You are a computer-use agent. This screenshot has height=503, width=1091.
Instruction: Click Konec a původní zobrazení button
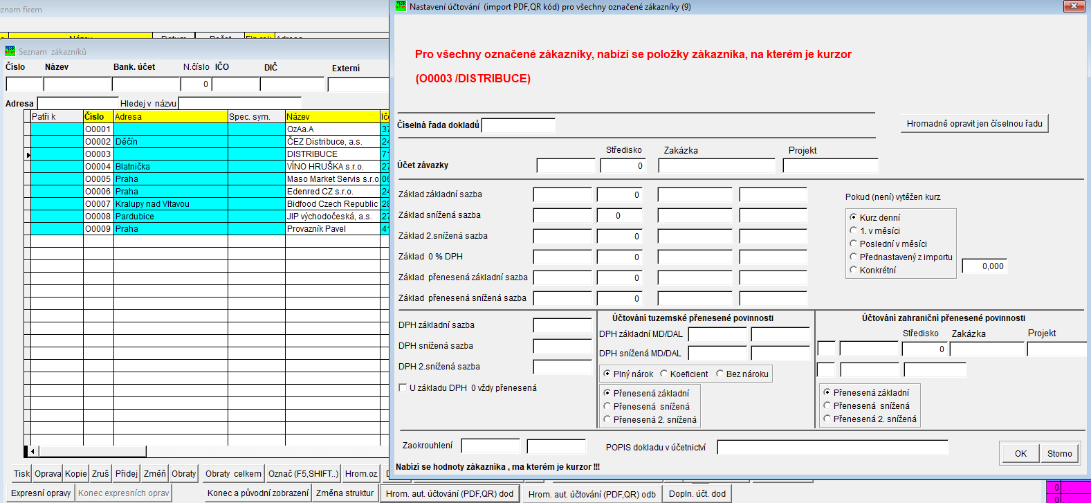pos(258,493)
